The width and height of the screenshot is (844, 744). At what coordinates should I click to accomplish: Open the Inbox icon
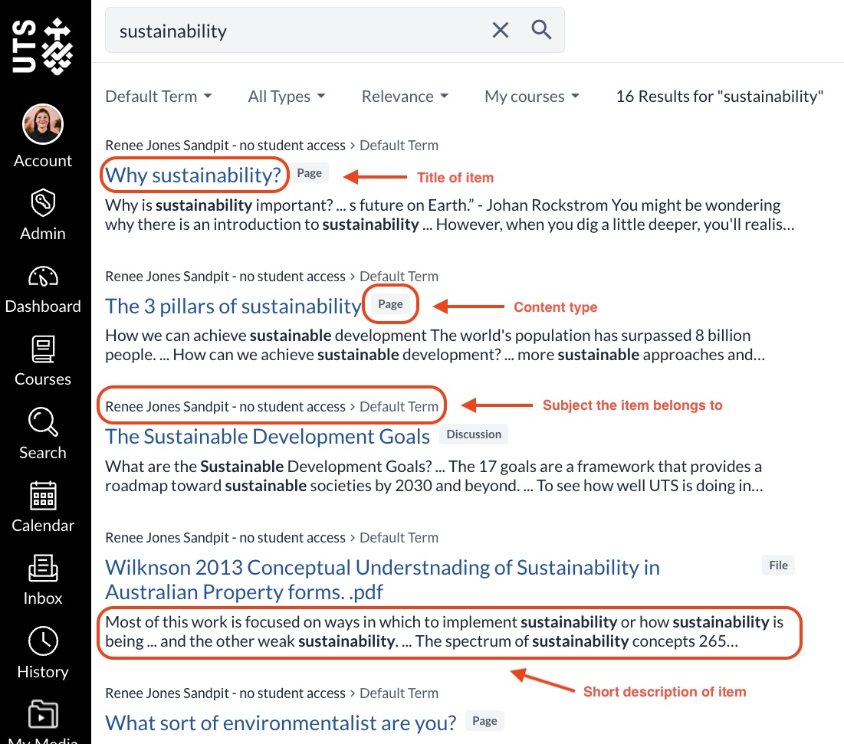[43, 569]
